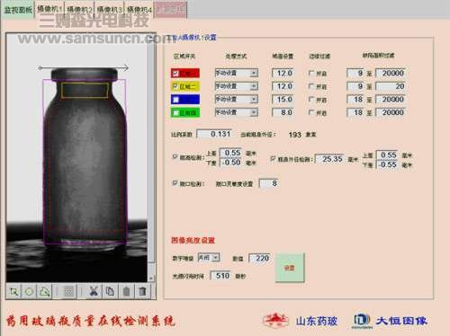Open the Camera 2 tab

coord(79,10)
